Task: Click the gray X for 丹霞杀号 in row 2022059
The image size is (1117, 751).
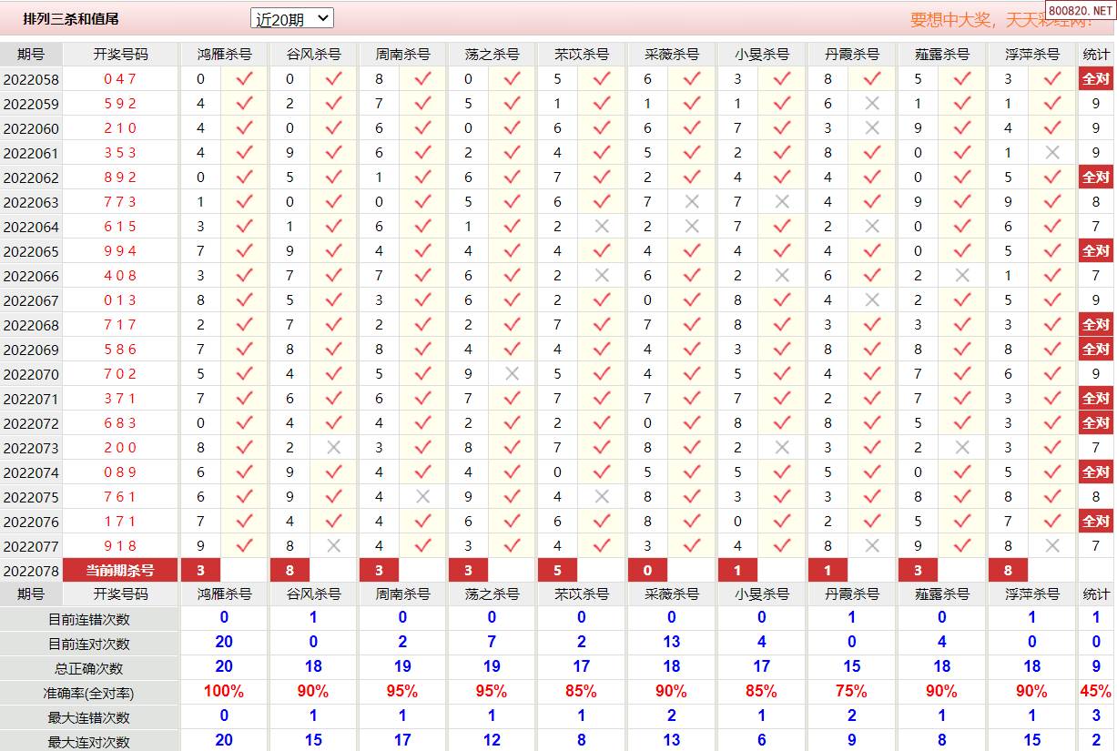Action: point(871,104)
